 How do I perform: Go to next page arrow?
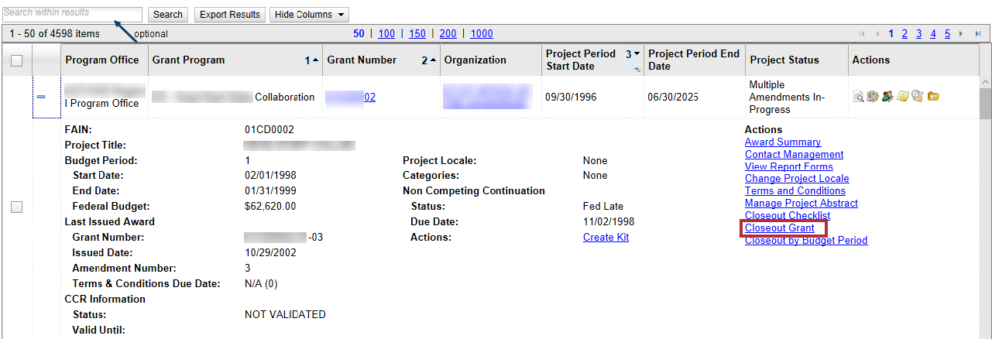pos(960,33)
